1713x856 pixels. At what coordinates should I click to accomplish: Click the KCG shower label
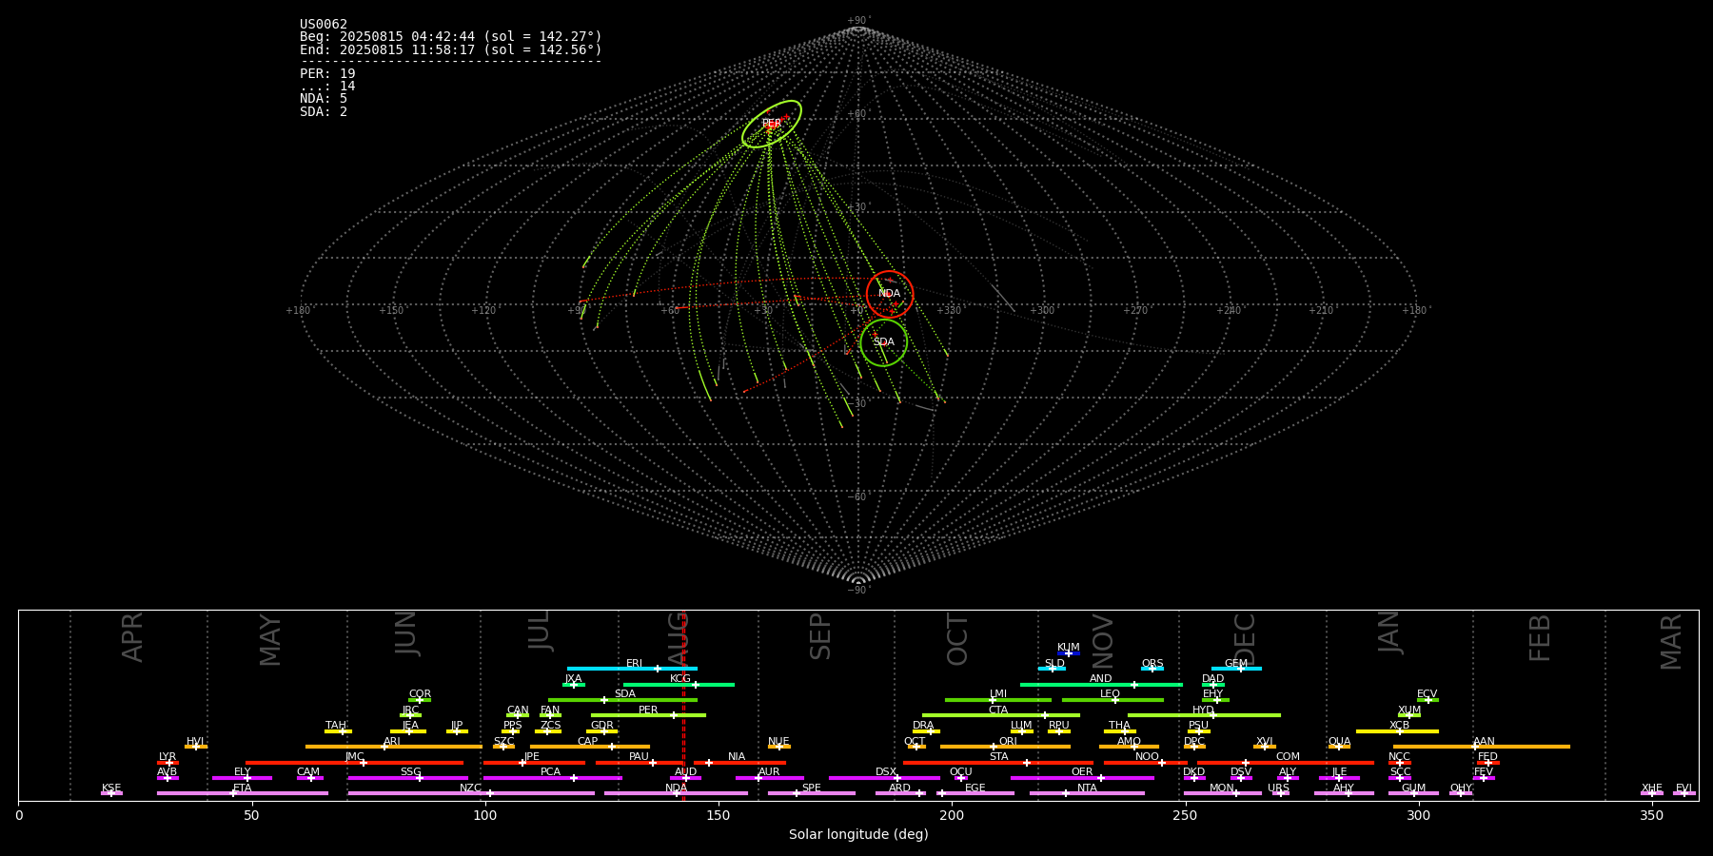click(680, 679)
